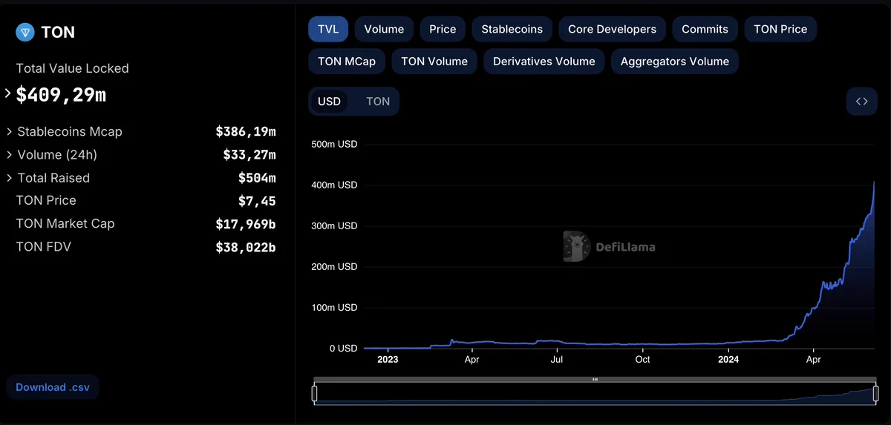Expand the Volume (24h) row
The image size is (891, 425).
[x=10, y=155]
